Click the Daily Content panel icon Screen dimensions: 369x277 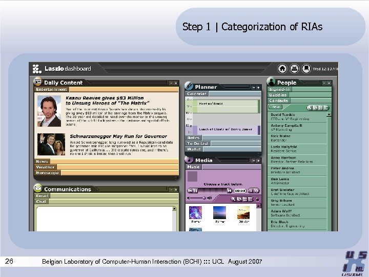pyautogui.click(x=37, y=82)
